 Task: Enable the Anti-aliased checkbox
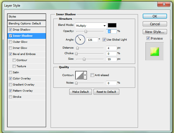[x=92, y=75]
